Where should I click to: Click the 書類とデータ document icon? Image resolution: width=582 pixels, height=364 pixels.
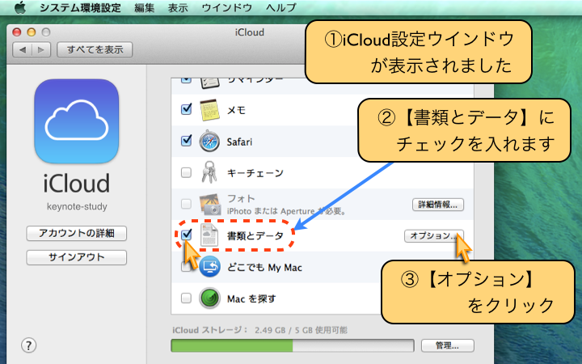tap(209, 235)
